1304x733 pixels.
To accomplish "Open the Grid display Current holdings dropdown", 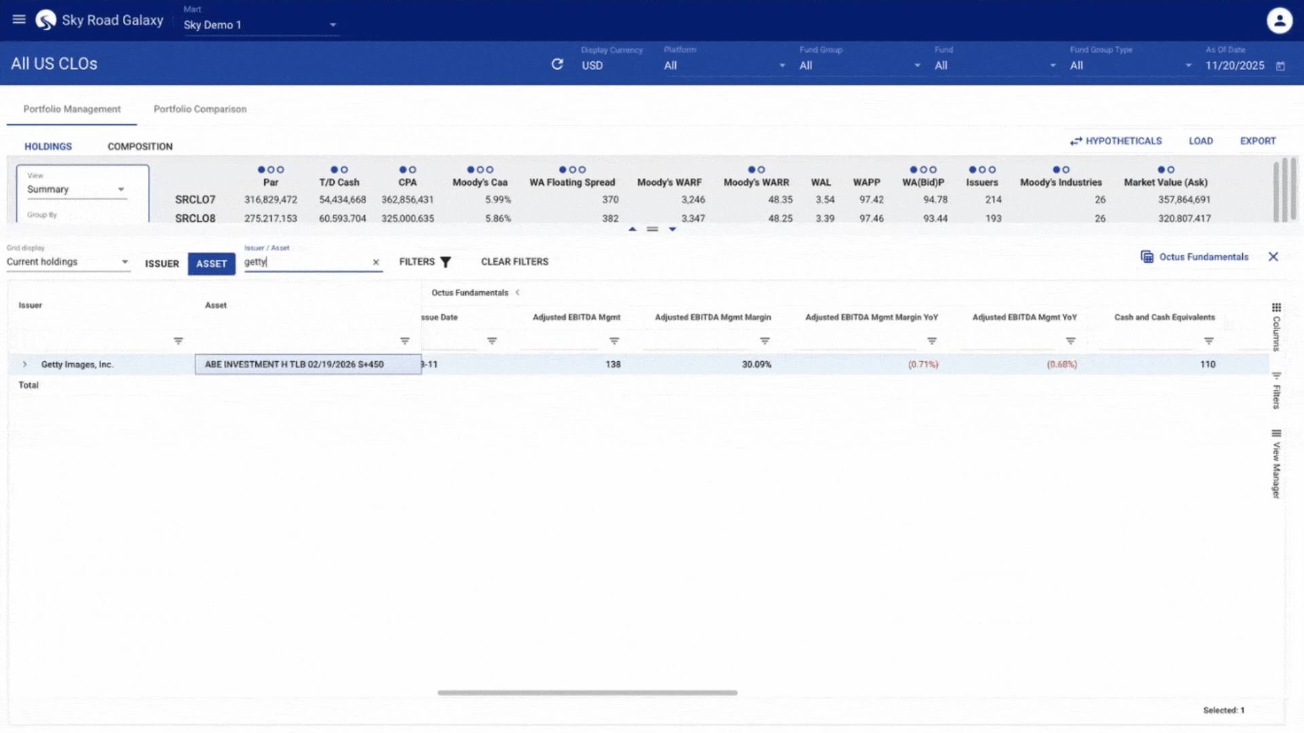I will coord(68,262).
